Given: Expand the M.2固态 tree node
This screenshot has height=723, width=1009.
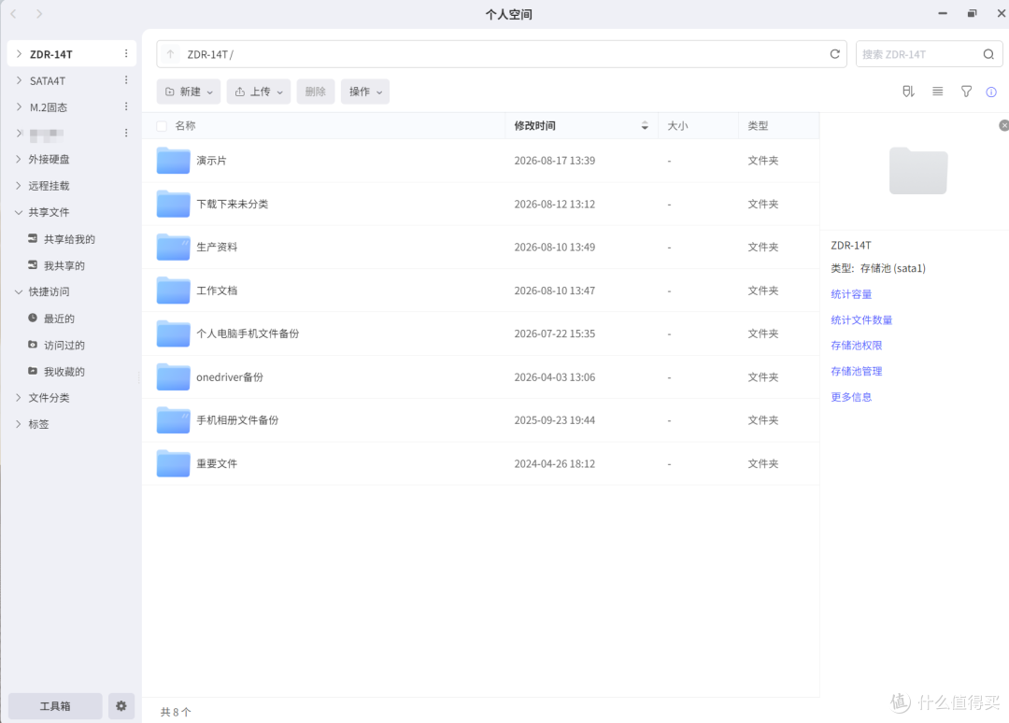Looking at the screenshot, I should point(19,106).
